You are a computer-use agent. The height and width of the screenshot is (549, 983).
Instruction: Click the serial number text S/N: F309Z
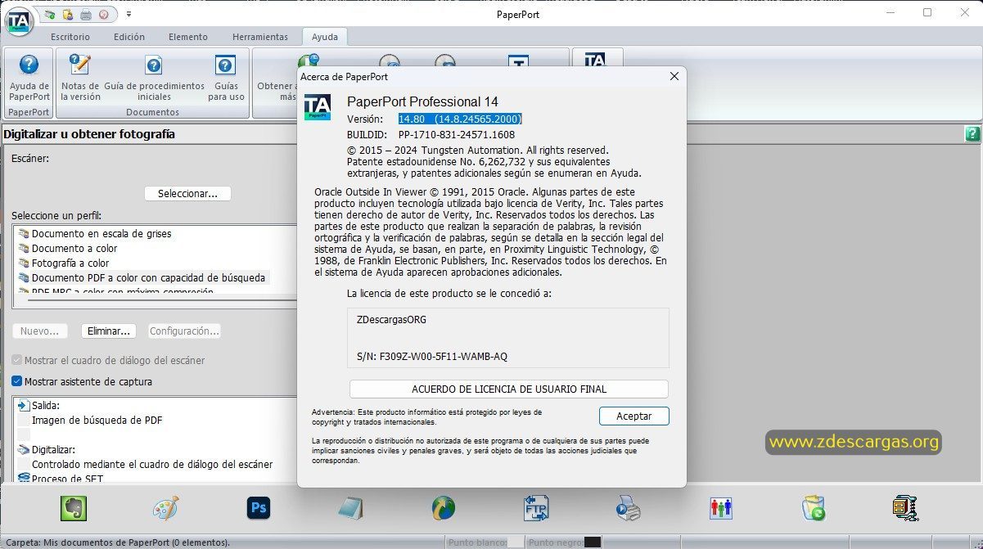[432, 356]
